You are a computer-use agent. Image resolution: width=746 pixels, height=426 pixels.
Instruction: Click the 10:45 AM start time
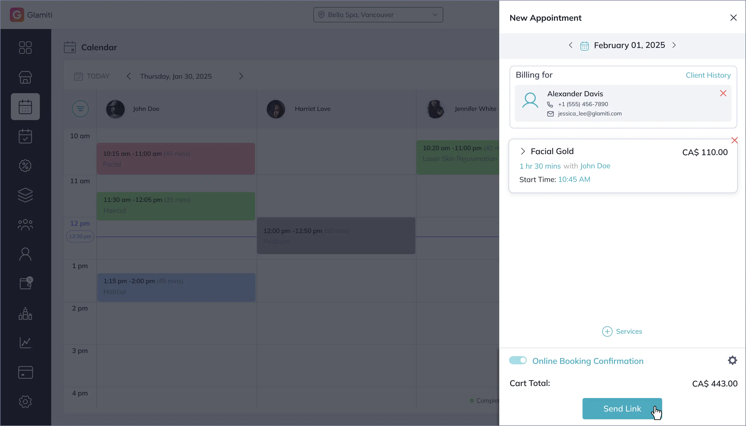tap(574, 179)
